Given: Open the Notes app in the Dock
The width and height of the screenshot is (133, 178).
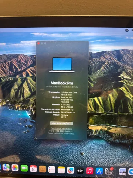Looking at the screenshot, I should point(61,170).
